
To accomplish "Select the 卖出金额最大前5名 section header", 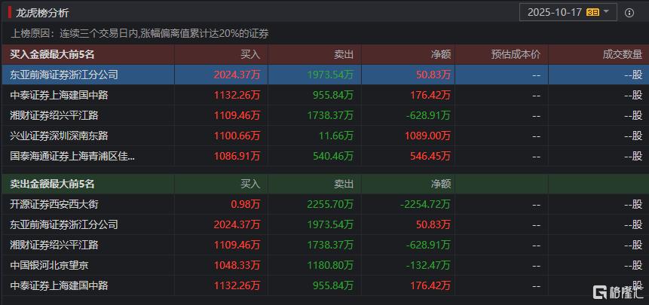I will 52,184.
